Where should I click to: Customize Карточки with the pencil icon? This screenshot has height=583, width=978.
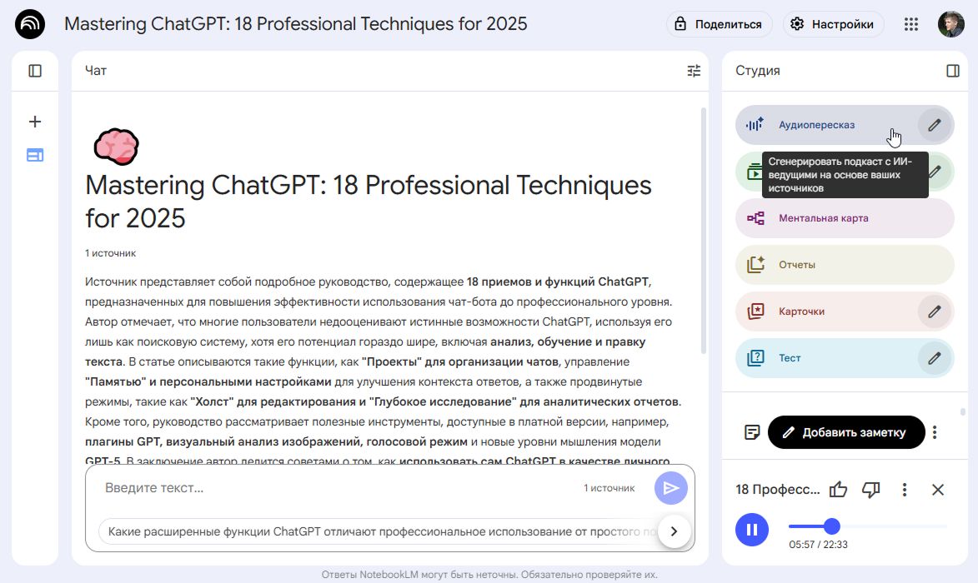pos(935,311)
